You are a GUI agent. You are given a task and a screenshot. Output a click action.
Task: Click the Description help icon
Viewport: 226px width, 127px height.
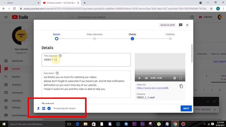pyautogui.click(x=57, y=73)
